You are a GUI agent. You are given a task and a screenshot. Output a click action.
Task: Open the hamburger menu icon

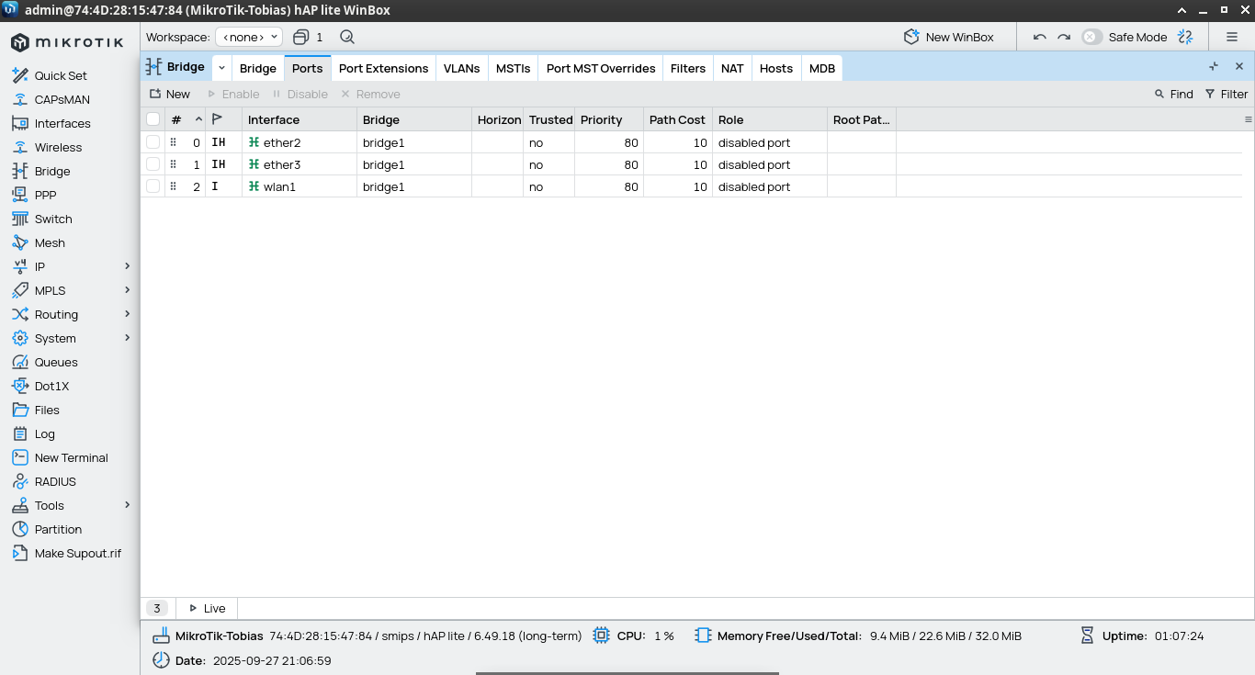pos(1232,37)
